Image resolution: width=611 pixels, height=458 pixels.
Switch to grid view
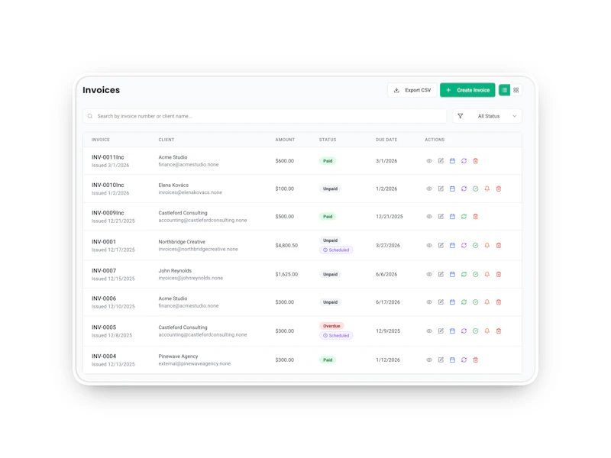coord(516,90)
